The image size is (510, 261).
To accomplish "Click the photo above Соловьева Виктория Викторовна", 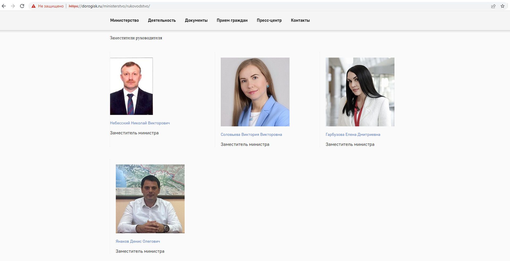I will coord(255,92).
